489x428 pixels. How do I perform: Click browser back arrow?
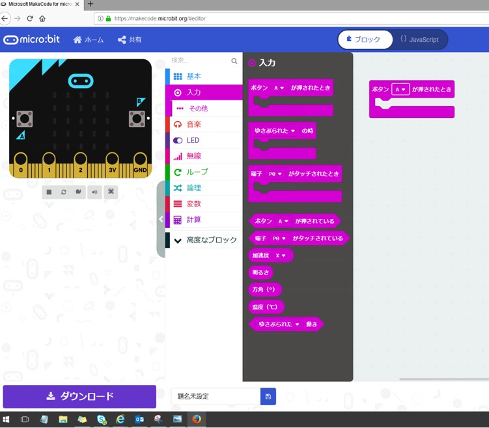point(5,19)
